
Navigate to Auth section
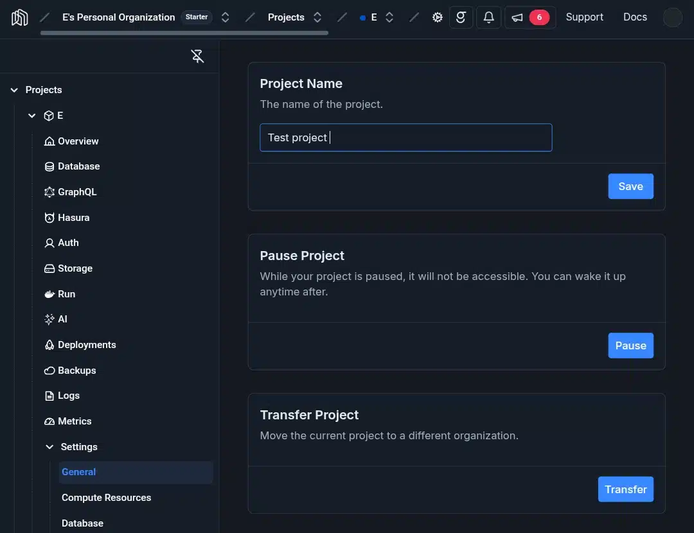[x=68, y=243]
